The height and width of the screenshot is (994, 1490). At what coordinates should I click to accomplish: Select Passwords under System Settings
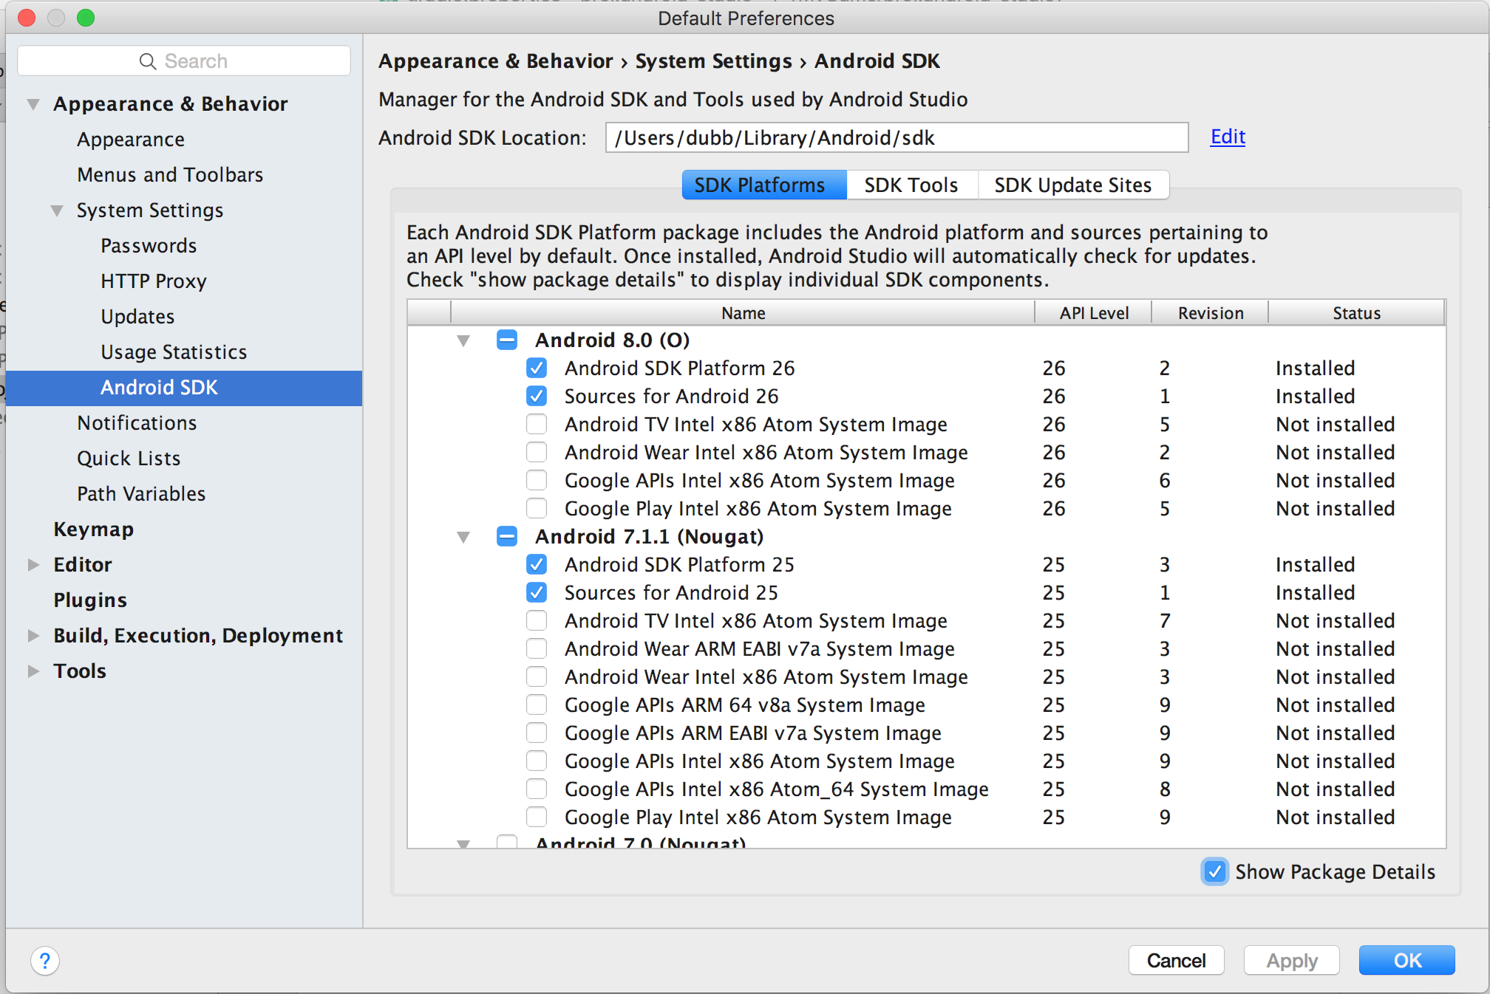coord(149,246)
